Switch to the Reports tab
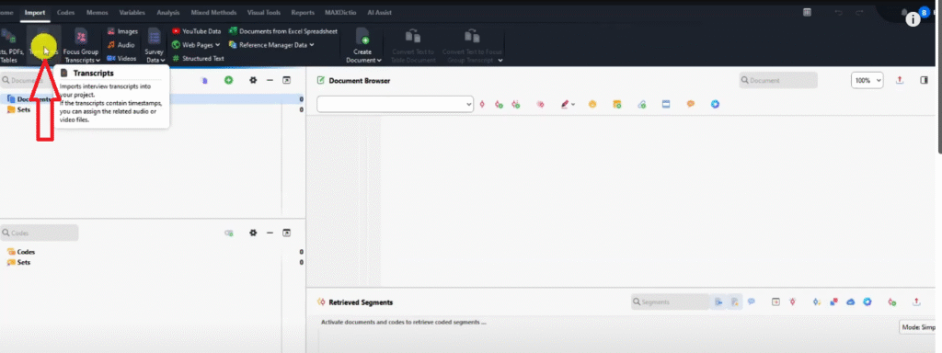The image size is (942, 353). [303, 12]
